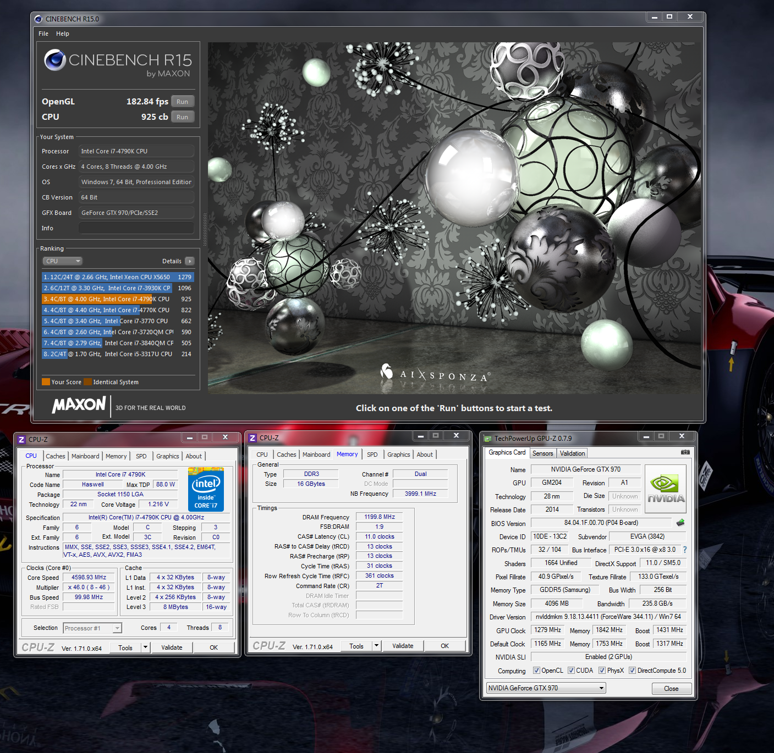Viewport: 774px width, 753px height.
Task: Switch to the Sensors tab in GPU-Z
Action: coord(543,453)
